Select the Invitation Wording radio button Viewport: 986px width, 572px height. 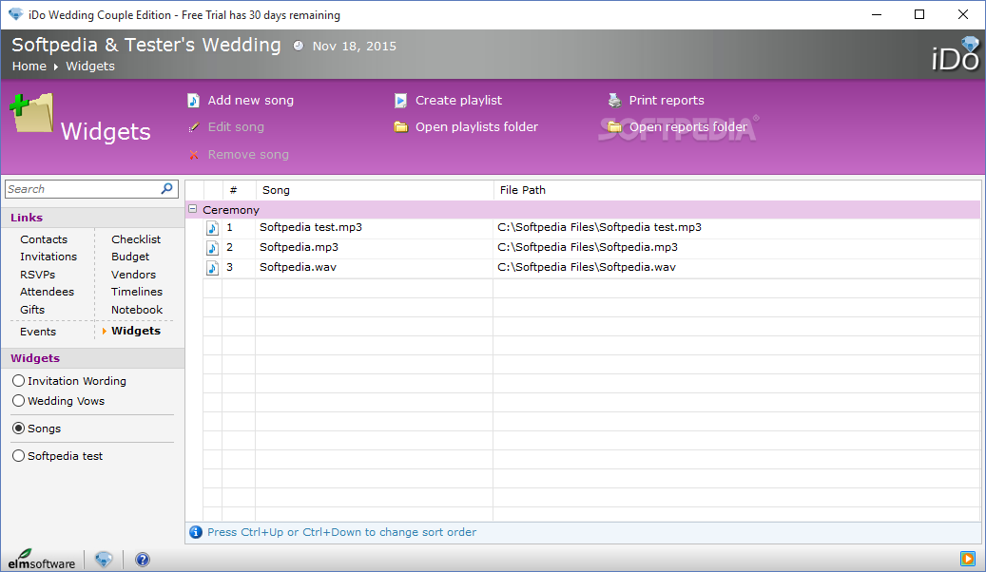tap(19, 381)
